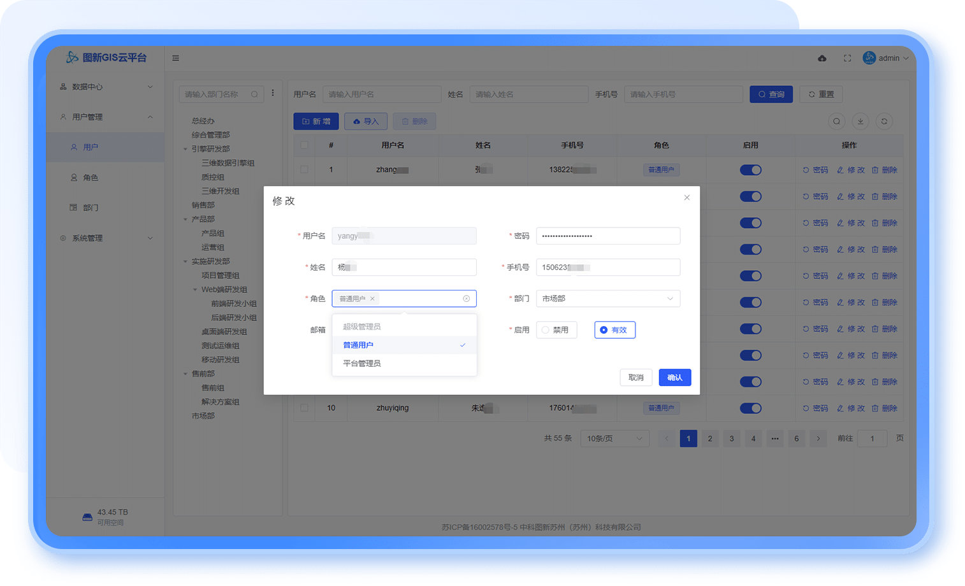
Task: Click the cloud upload icon in header
Action: (x=822, y=58)
